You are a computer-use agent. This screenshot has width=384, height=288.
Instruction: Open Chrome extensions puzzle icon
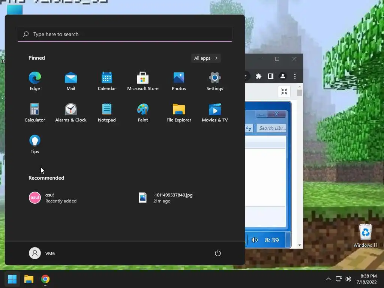[x=259, y=76]
